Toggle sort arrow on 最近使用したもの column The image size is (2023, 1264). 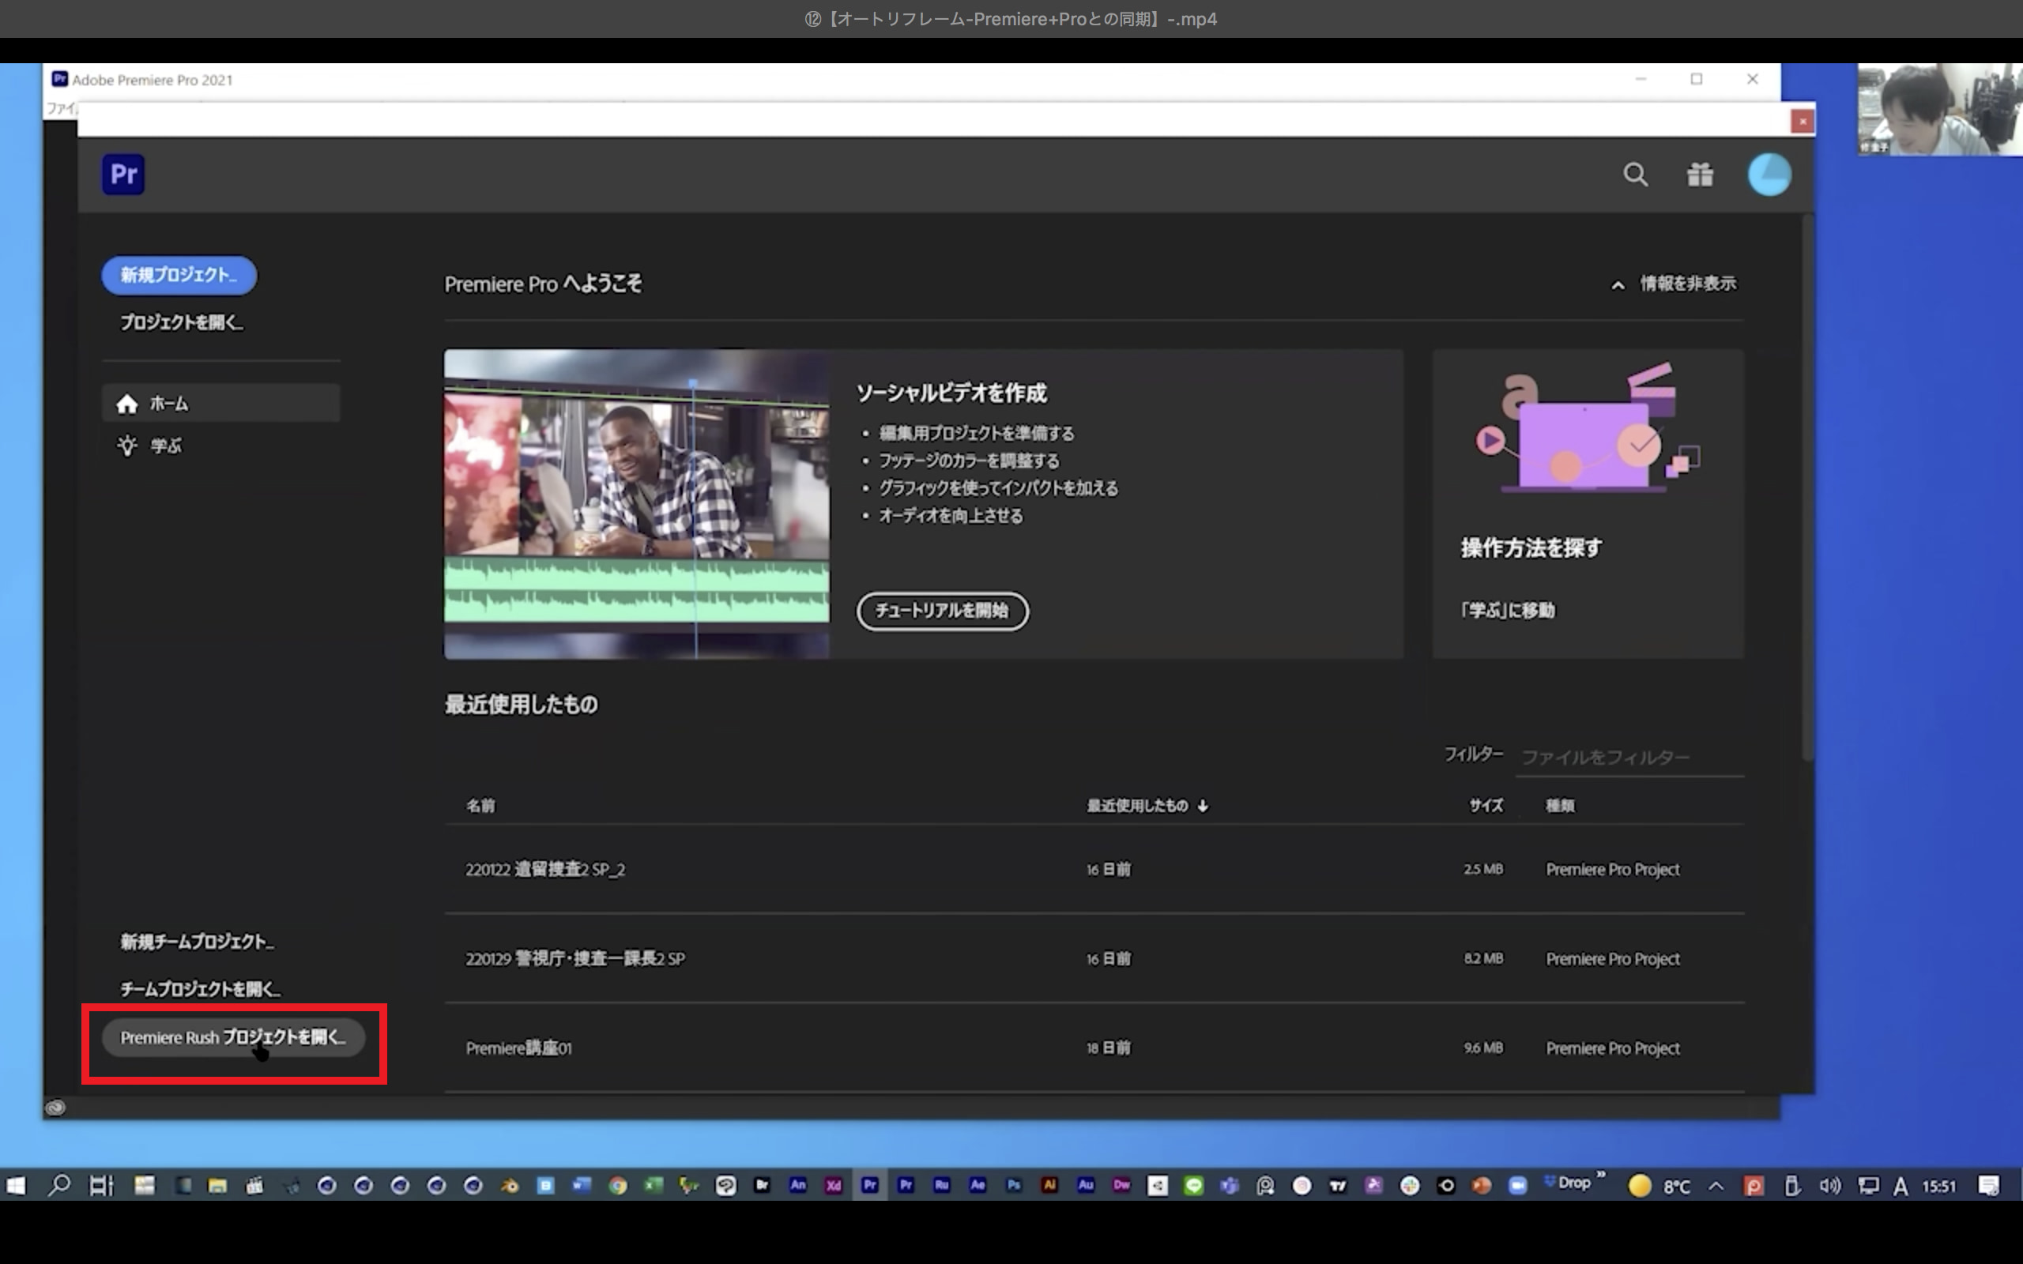pyautogui.click(x=1203, y=806)
